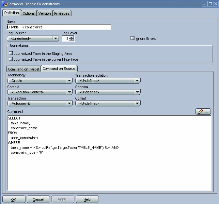This screenshot has height=204, width=219.
Task: Expand the Commit dropdown
Action: click(108, 103)
